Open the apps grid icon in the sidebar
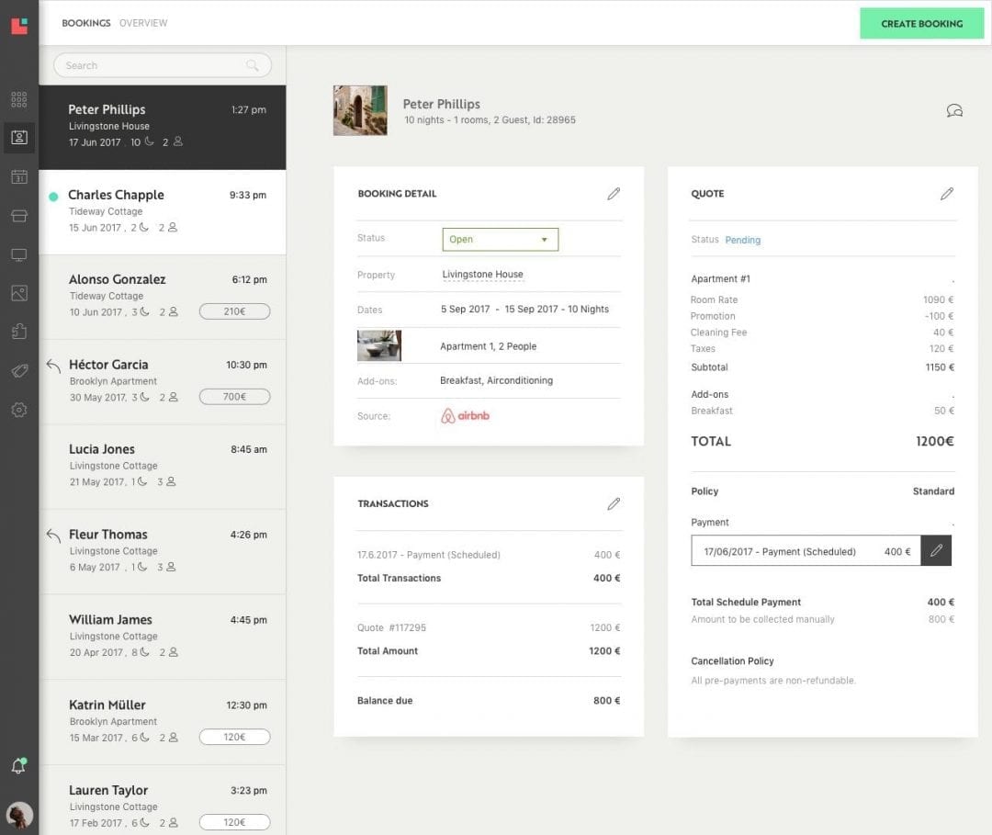Image resolution: width=992 pixels, height=835 pixels. tap(18, 99)
